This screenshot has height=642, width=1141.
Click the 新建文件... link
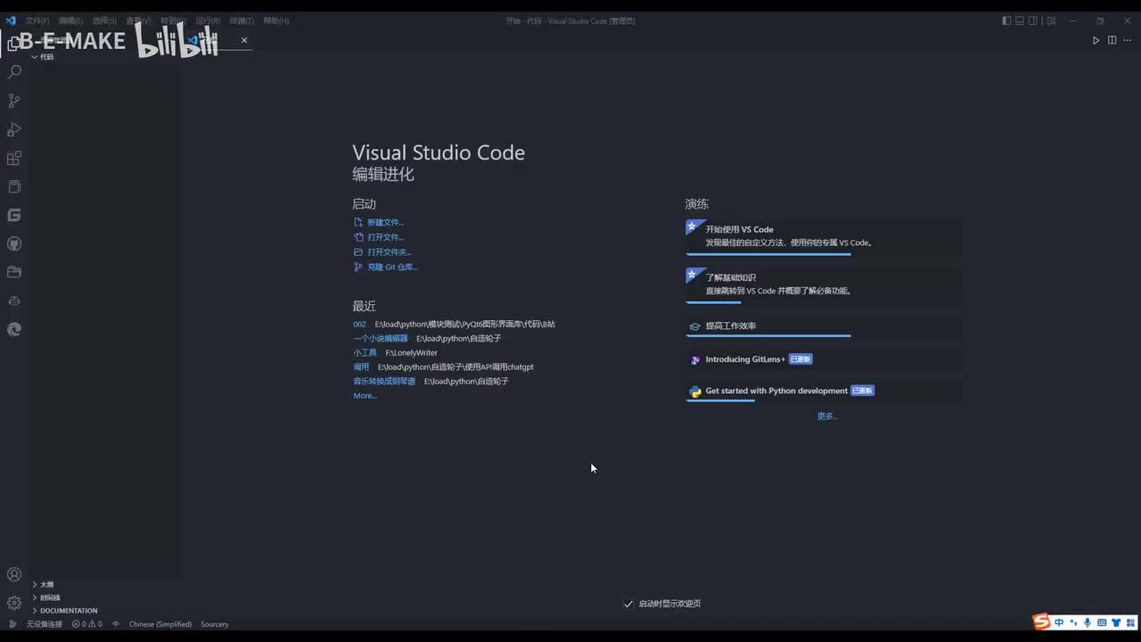point(379,222)
